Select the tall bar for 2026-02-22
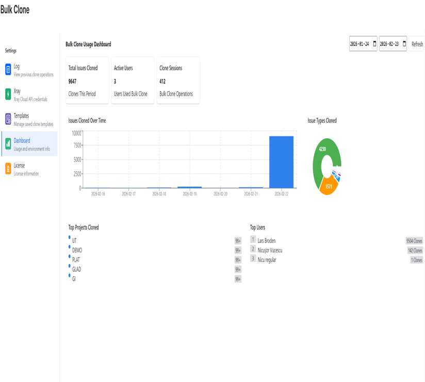The image size is (425, 382). click(281, 162)
